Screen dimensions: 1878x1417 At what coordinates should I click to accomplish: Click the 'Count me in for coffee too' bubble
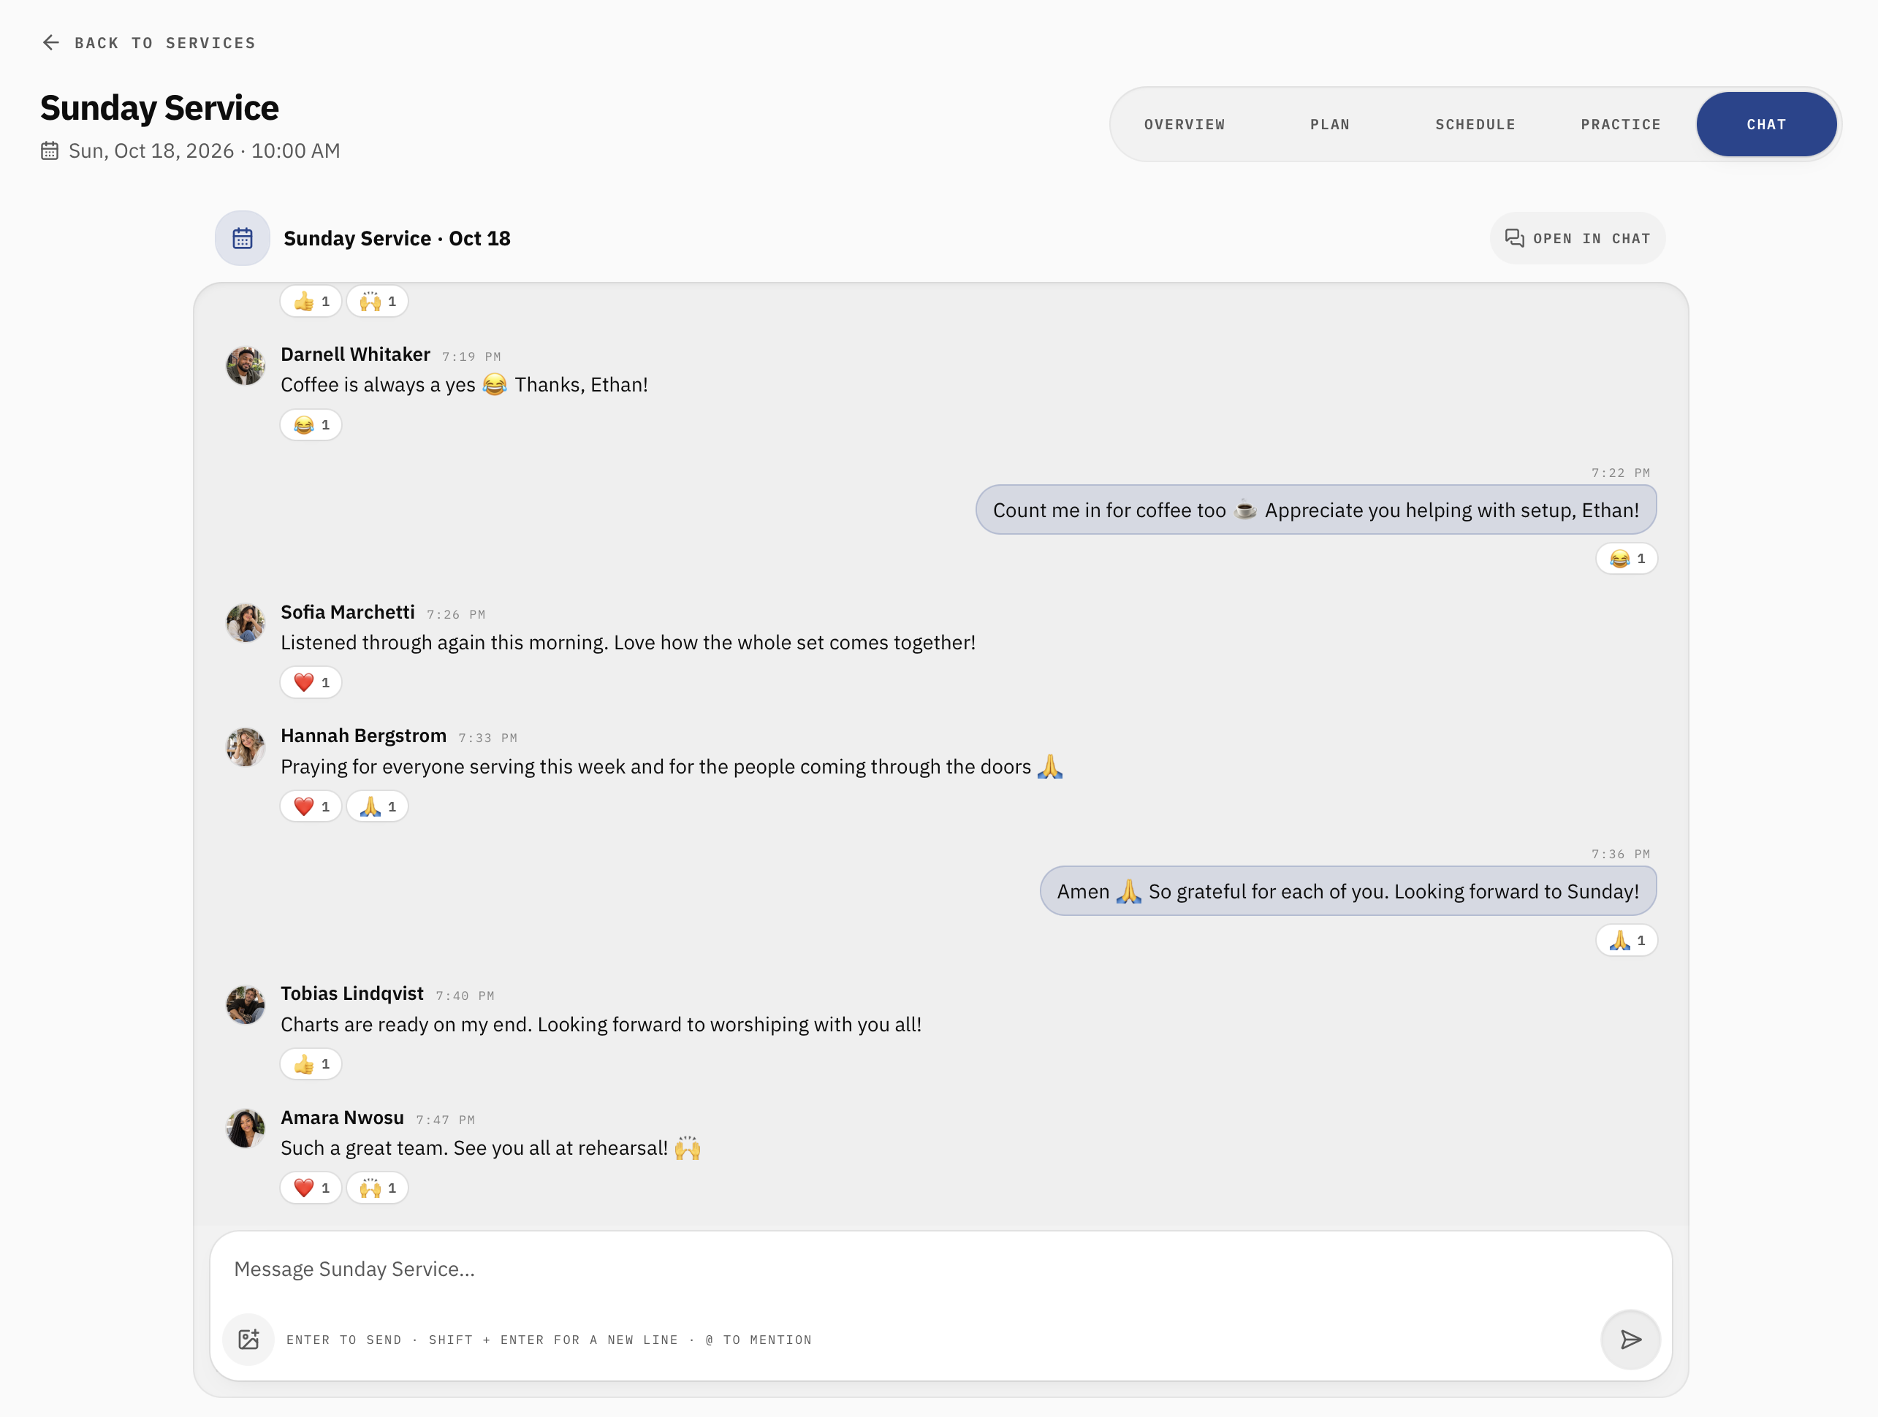[1316, 510]
